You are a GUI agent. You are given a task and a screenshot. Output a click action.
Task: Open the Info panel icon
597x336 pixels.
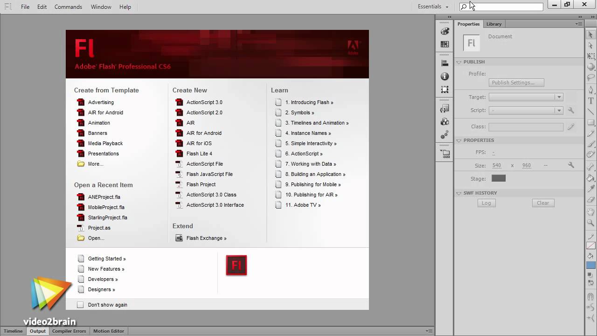coord(445,76)
